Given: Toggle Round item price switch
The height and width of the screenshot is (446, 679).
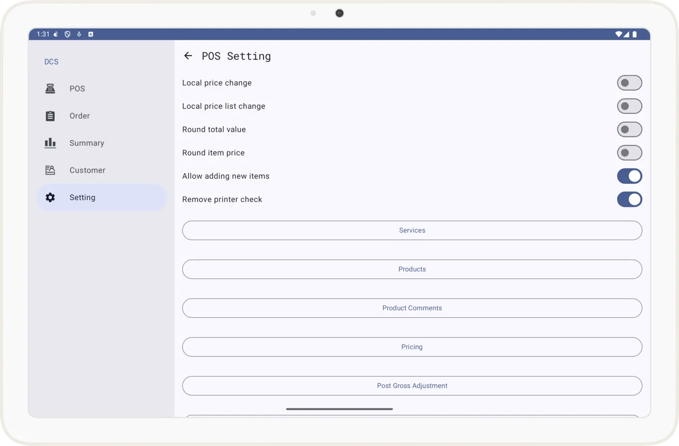Looking at the screenshot, I should click(x=629, y=153).
